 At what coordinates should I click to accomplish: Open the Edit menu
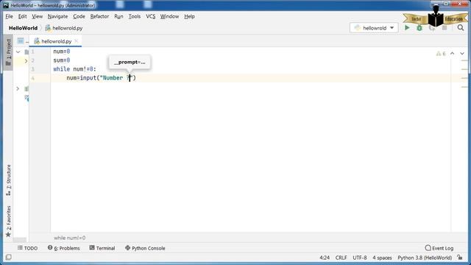(22, 16)
